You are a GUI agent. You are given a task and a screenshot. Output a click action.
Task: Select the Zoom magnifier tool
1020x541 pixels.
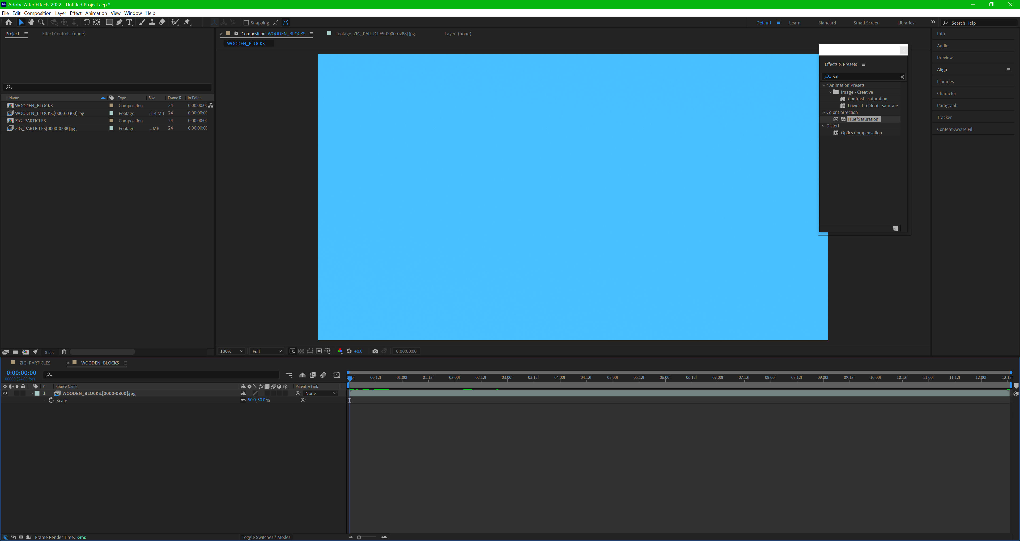41,22
